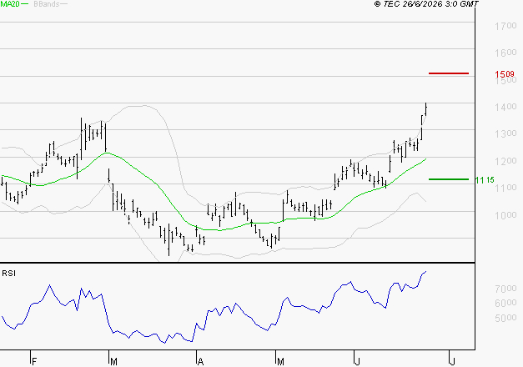523x367 pixels.
Task: Click the RSI panel label
Action: (8, 274)
